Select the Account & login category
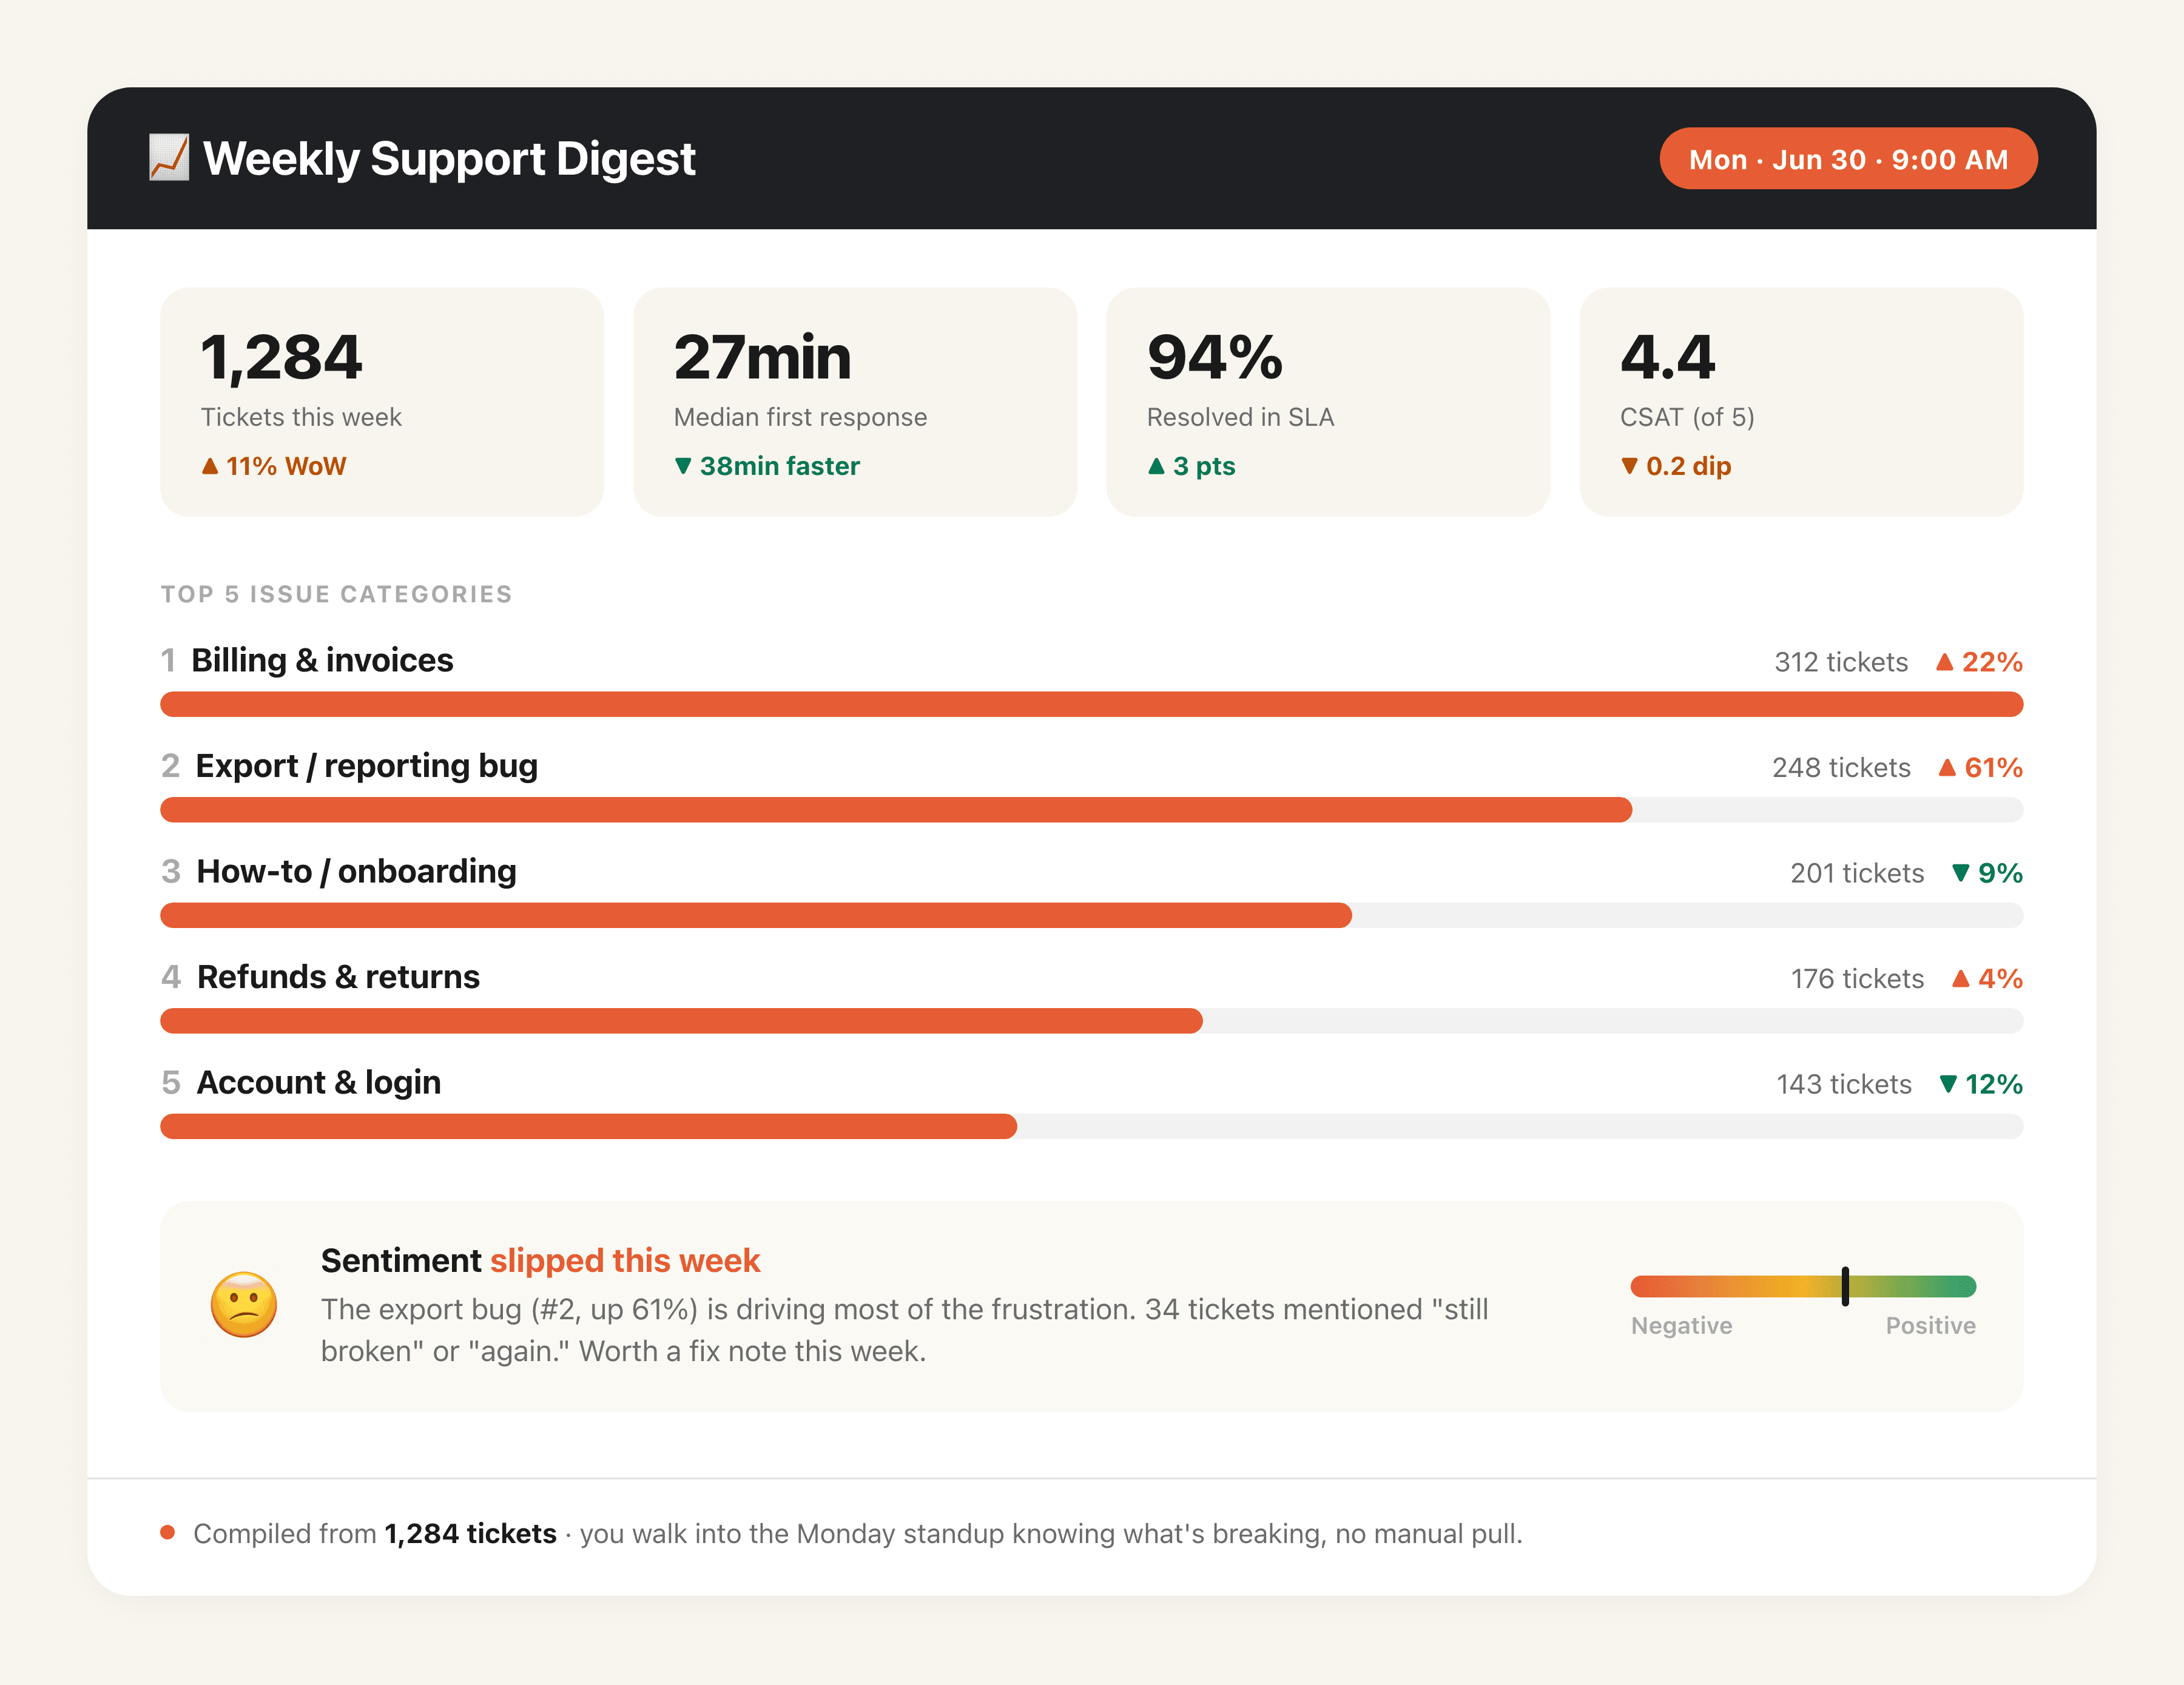The height and width of the screenshot is (1685, 2184). click(x=318, y=1082)
